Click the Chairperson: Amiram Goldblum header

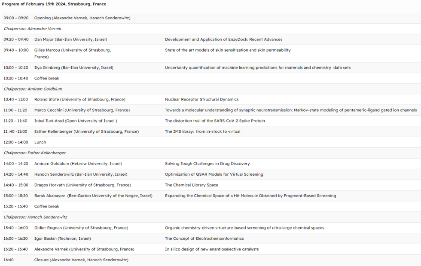33,89
